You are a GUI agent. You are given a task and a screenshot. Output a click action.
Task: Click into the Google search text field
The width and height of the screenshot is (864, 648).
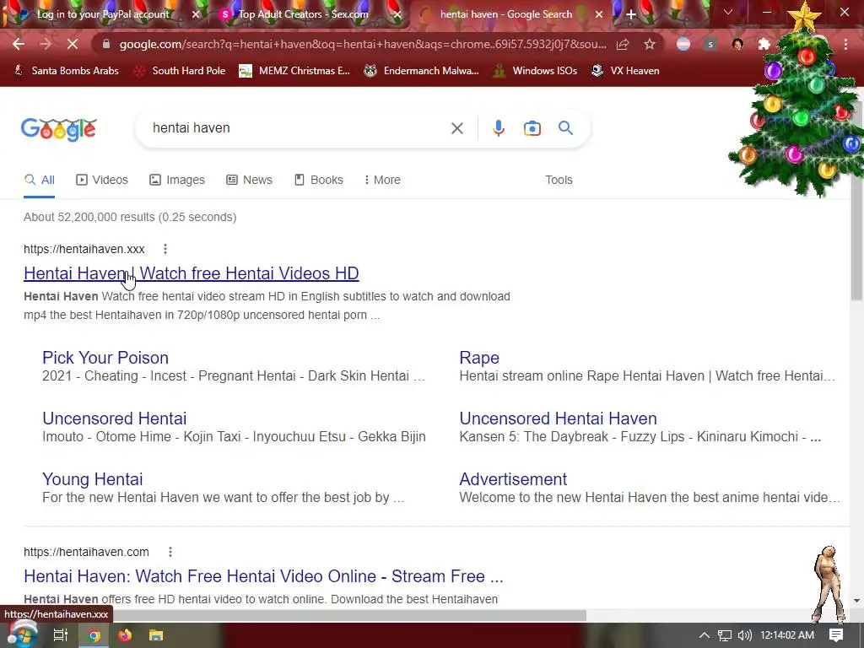point(298,128)
